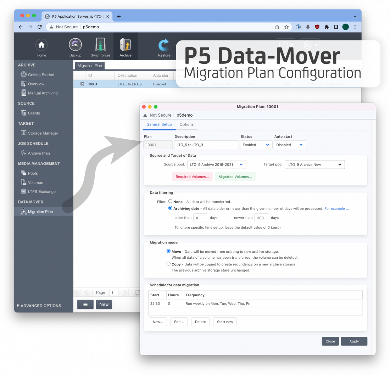Click the Start now button
390x375 pixels.
225,322
